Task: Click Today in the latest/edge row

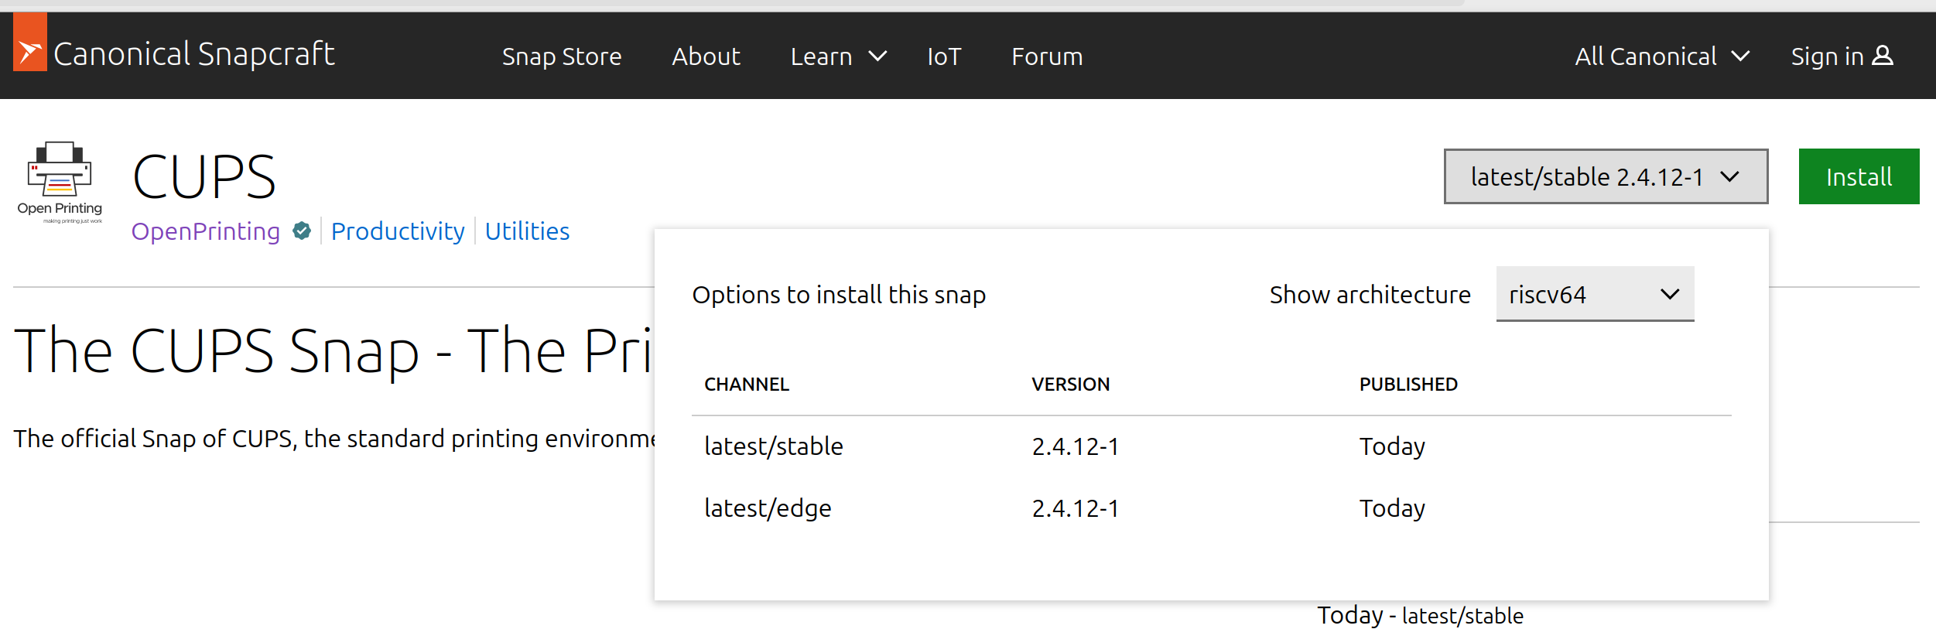Action: [x=1392, y=508]
